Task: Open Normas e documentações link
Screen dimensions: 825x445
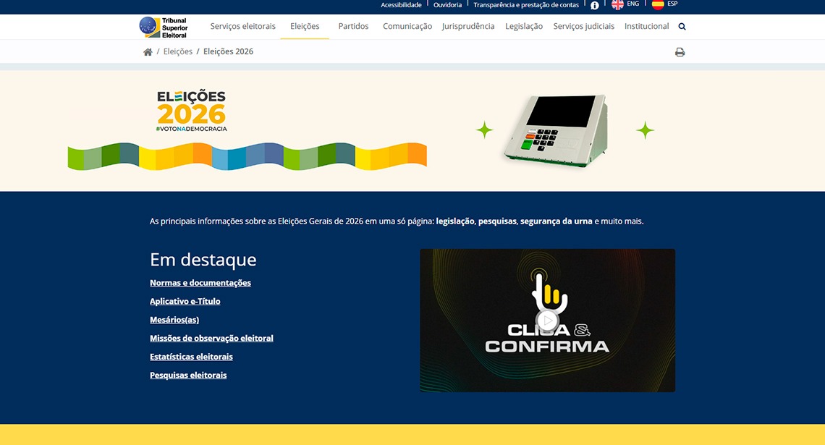Action: tap(200, 283)
